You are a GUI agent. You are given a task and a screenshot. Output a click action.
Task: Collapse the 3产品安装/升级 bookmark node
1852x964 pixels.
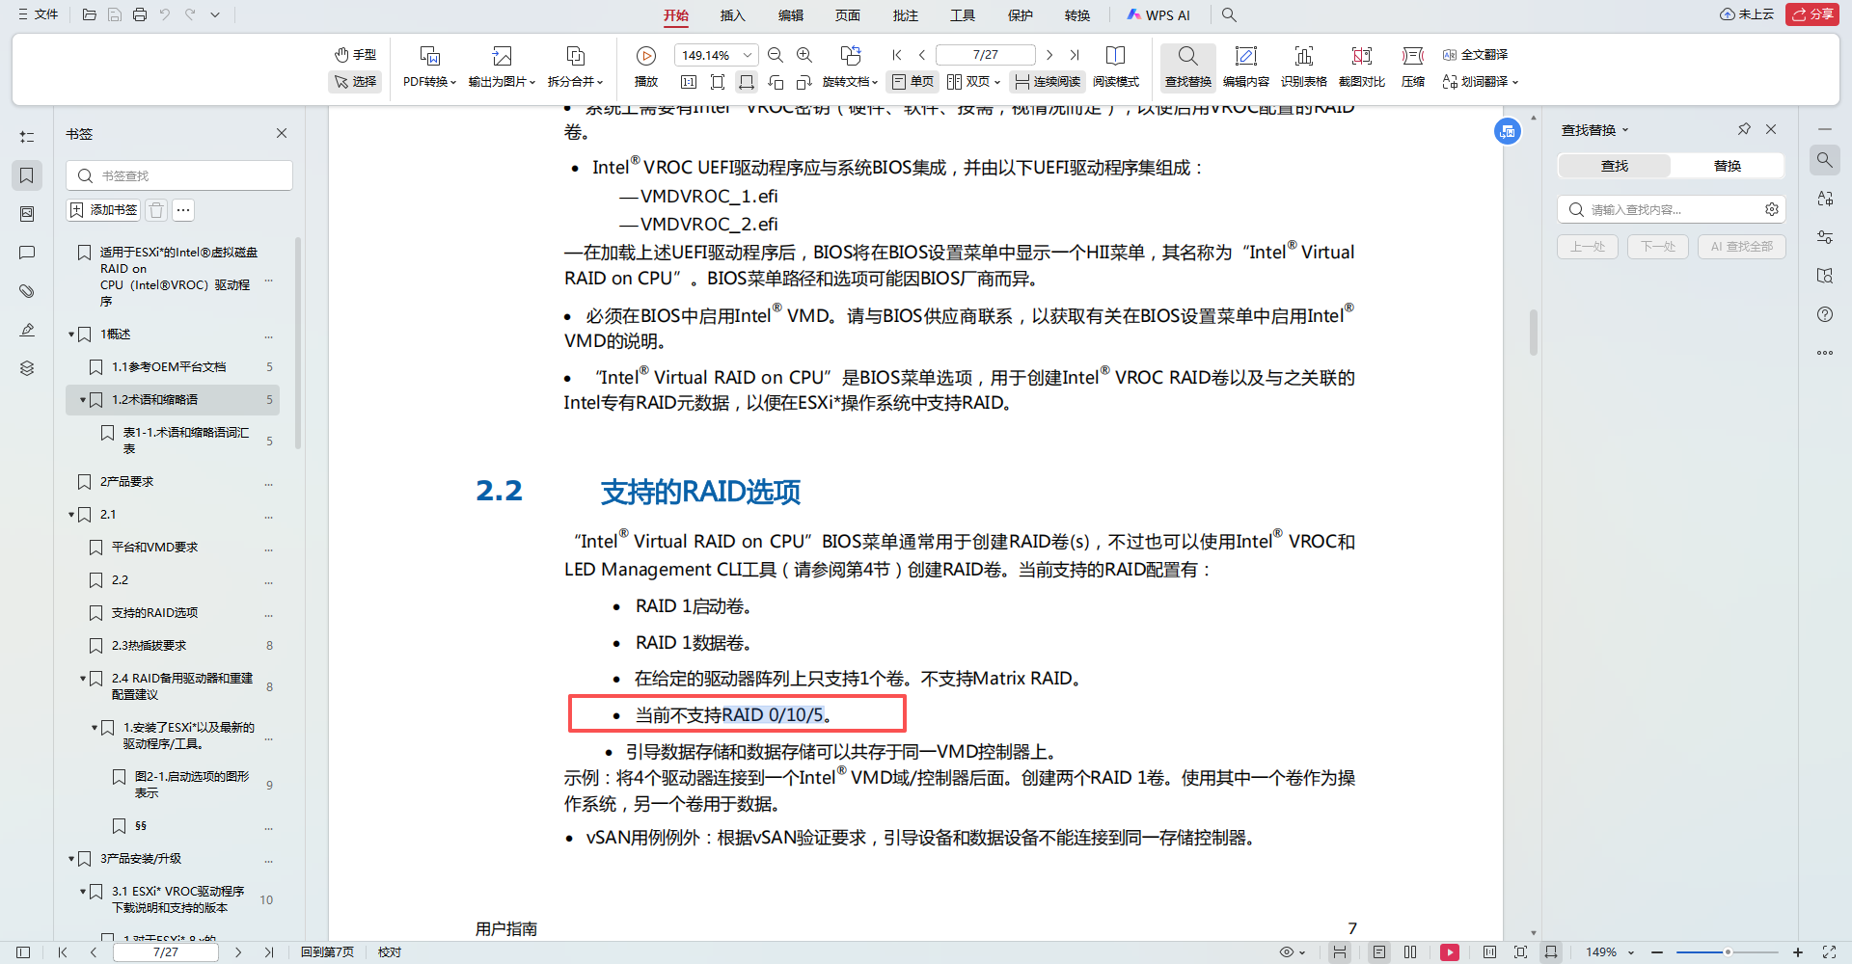[71, 859]
